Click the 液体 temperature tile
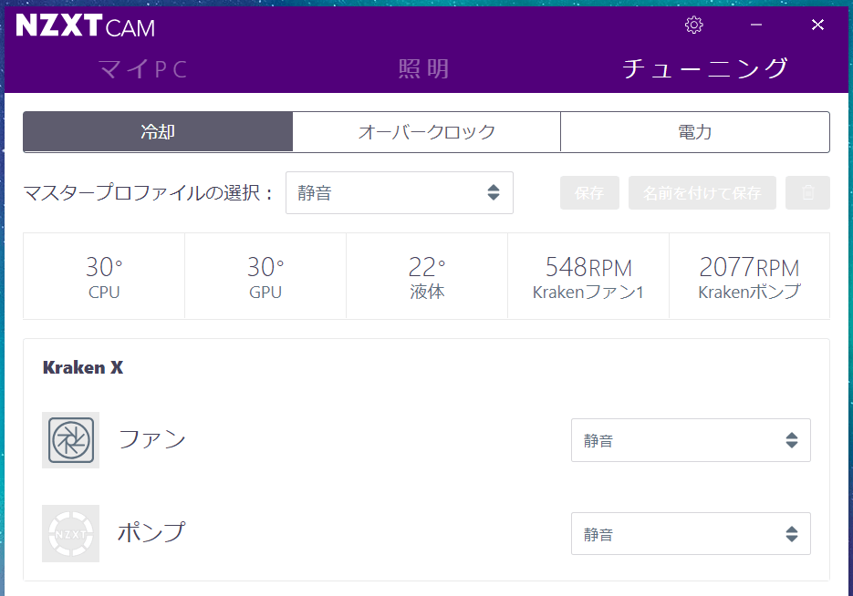The image size is (853, 596). (427, 276)
